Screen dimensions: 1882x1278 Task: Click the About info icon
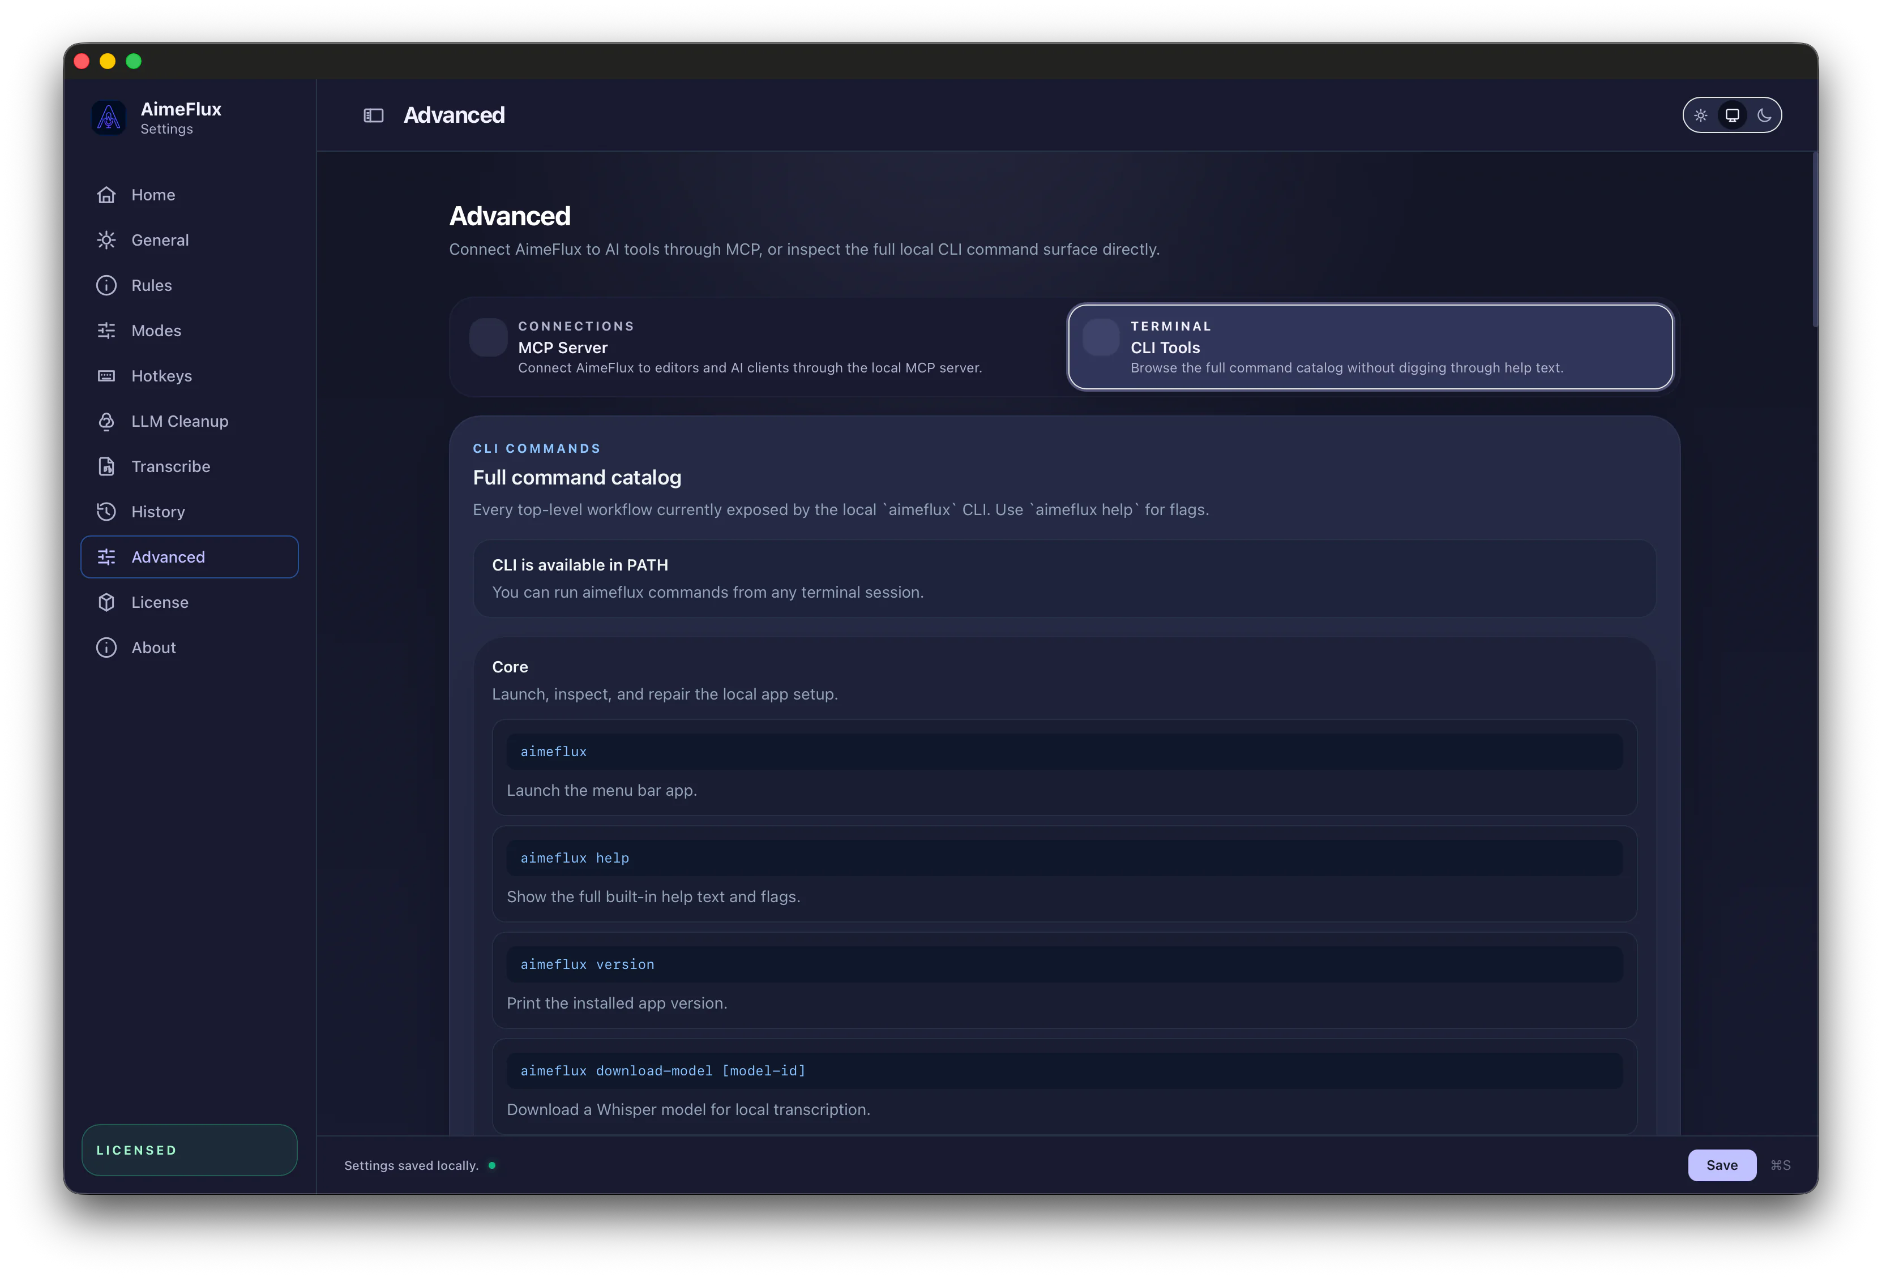pos(106,648)
